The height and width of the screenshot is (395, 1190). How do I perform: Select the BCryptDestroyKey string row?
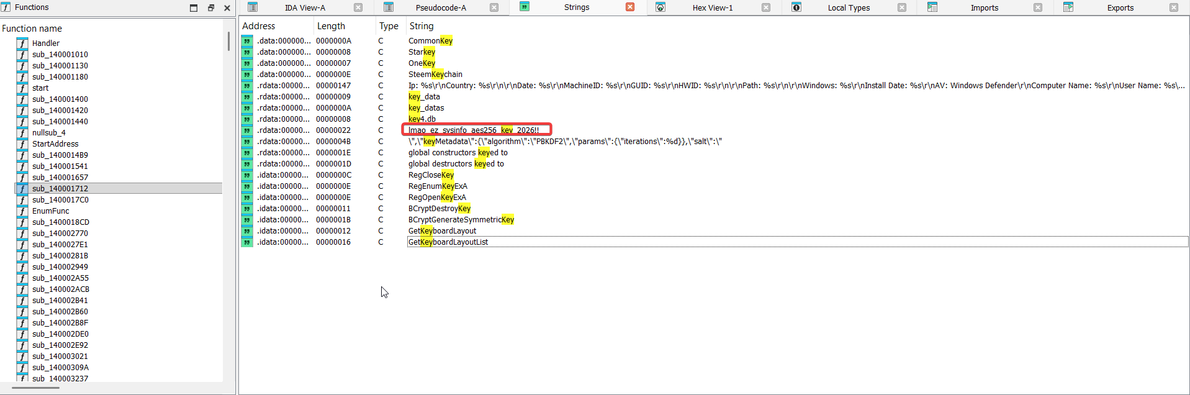[x=714, y=209]
